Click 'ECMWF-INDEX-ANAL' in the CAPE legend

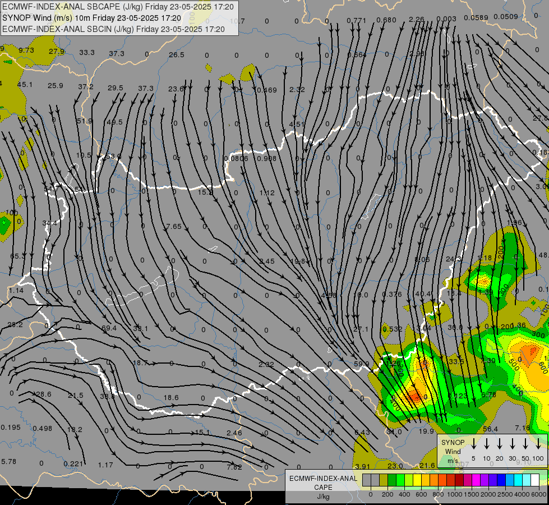point(323,479)
